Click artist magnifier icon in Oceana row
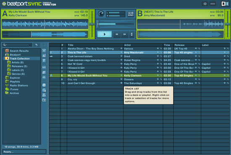 (161, 79)
